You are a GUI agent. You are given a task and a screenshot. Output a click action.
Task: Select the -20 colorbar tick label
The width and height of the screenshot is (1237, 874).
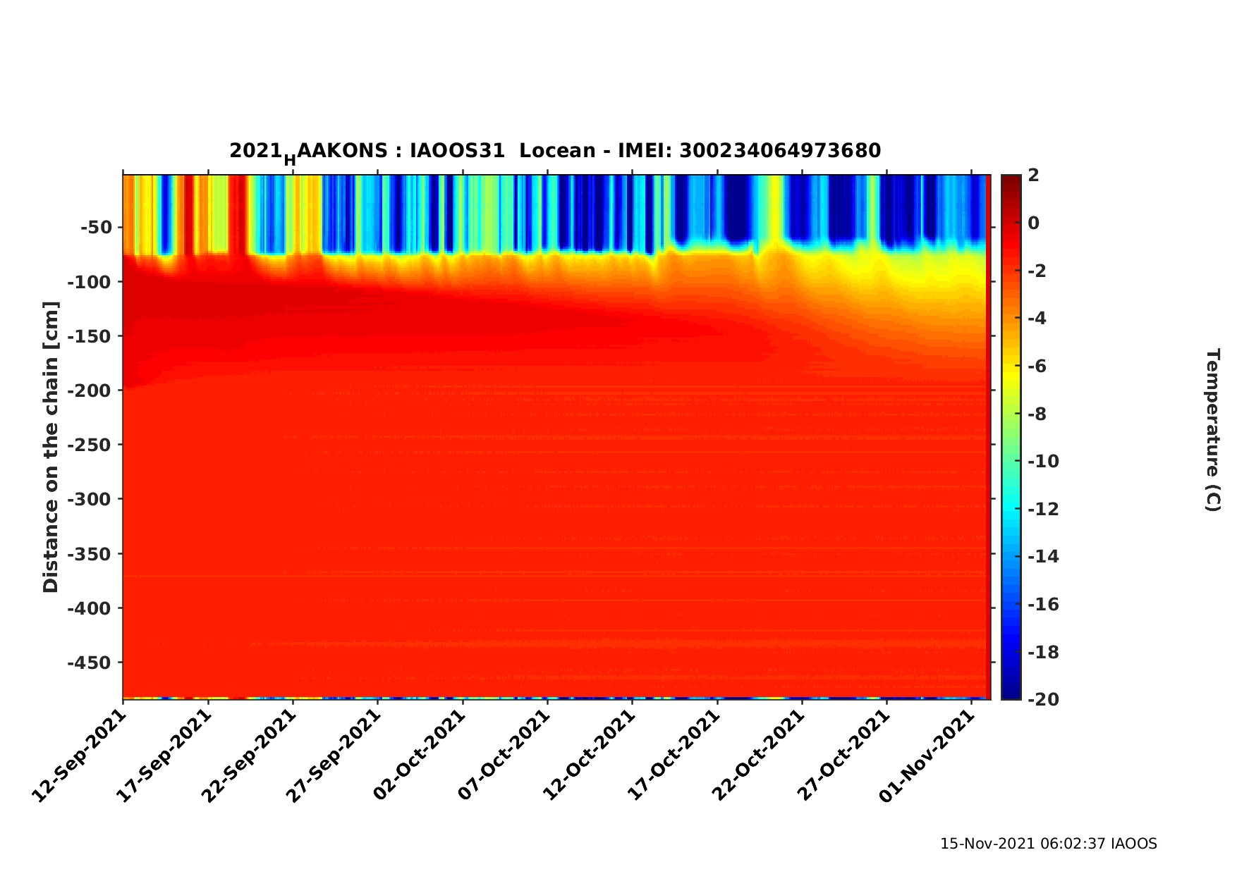[x=1043, y=699]
